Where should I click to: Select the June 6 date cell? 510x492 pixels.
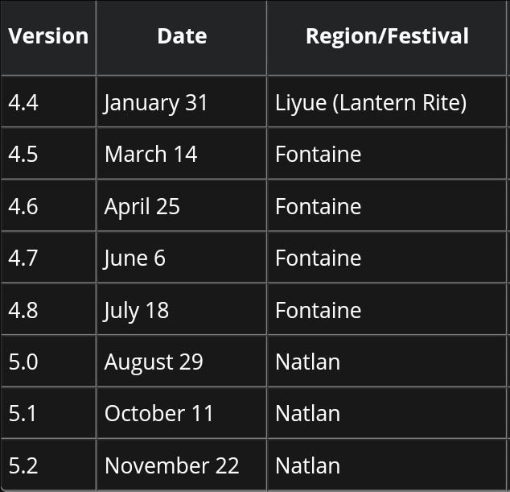click(x=182, y=257)
